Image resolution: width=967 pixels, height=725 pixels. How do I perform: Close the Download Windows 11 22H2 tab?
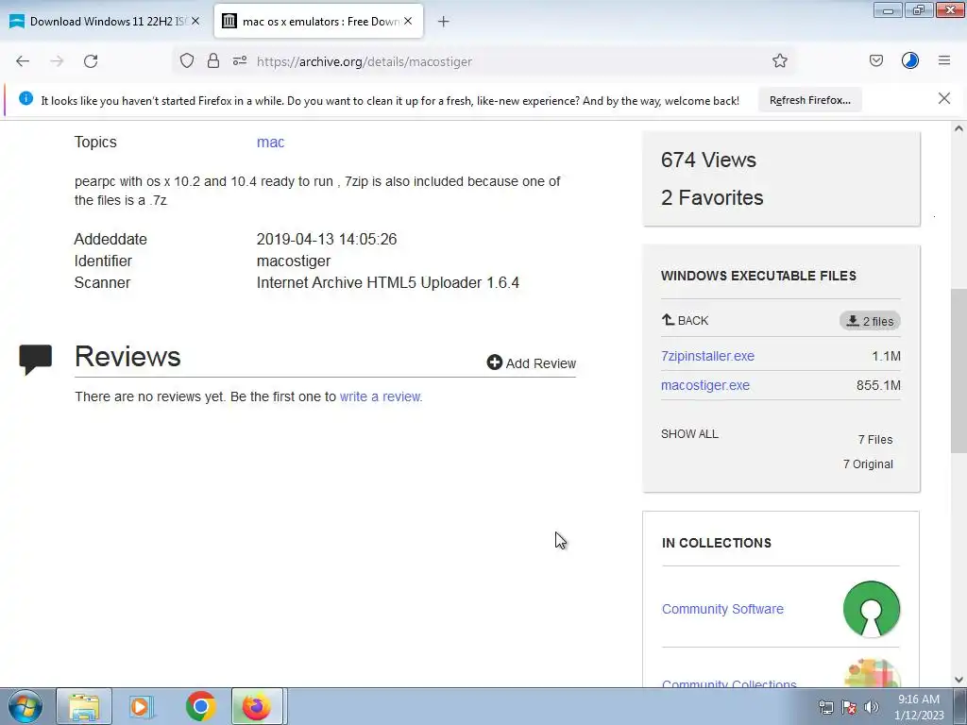pyautogui.click(x=195, y=21)
